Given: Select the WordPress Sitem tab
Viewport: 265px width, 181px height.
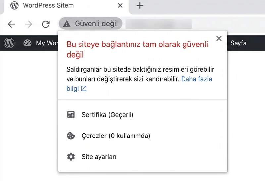Looking at the screenshot, I should (66, 6).
